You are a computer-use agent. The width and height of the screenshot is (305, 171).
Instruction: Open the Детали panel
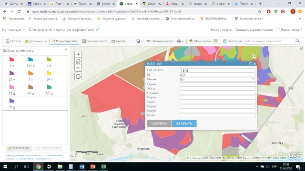pyautogui.click(x=13, y=41)
